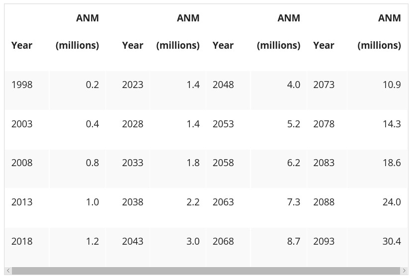Click the first Year column header

point(22,45)
